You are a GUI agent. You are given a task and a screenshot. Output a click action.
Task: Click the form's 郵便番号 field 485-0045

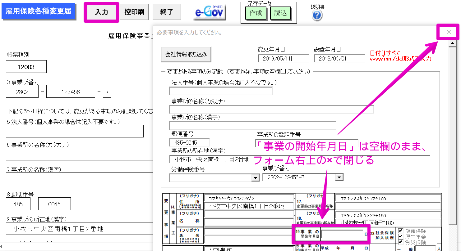click(x=189, y=142)
